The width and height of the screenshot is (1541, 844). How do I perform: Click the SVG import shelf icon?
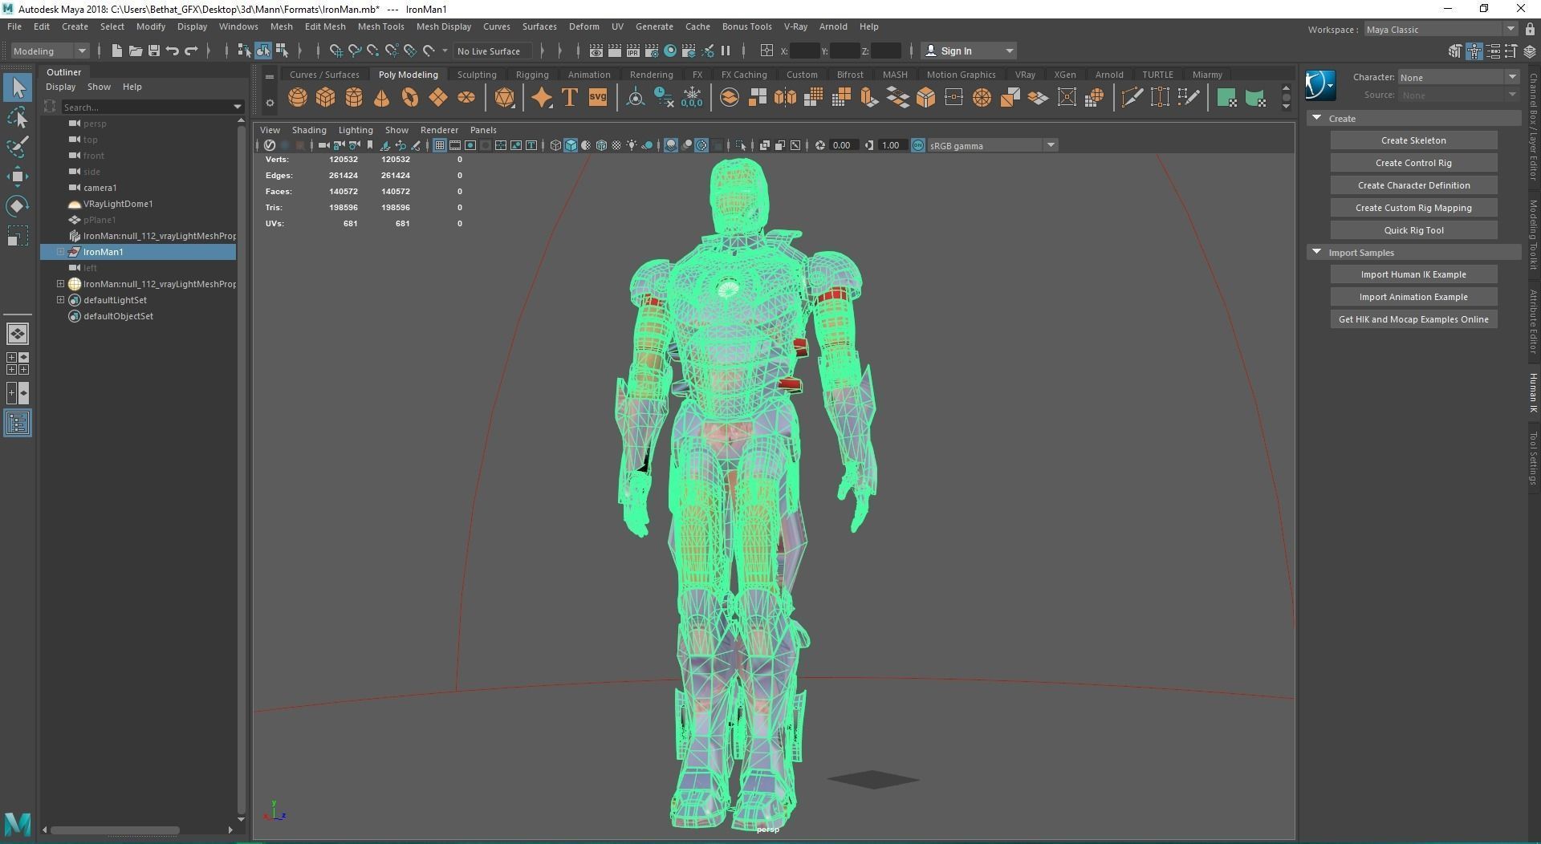tap(597, 98)
